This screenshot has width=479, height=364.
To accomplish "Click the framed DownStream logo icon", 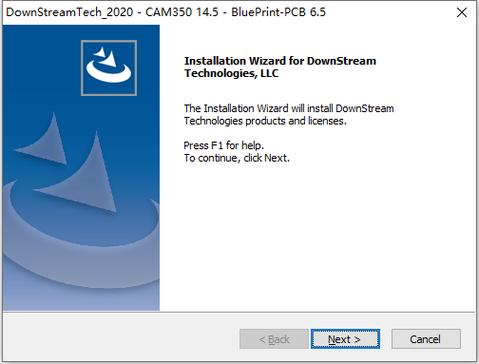I will point(108,67).
